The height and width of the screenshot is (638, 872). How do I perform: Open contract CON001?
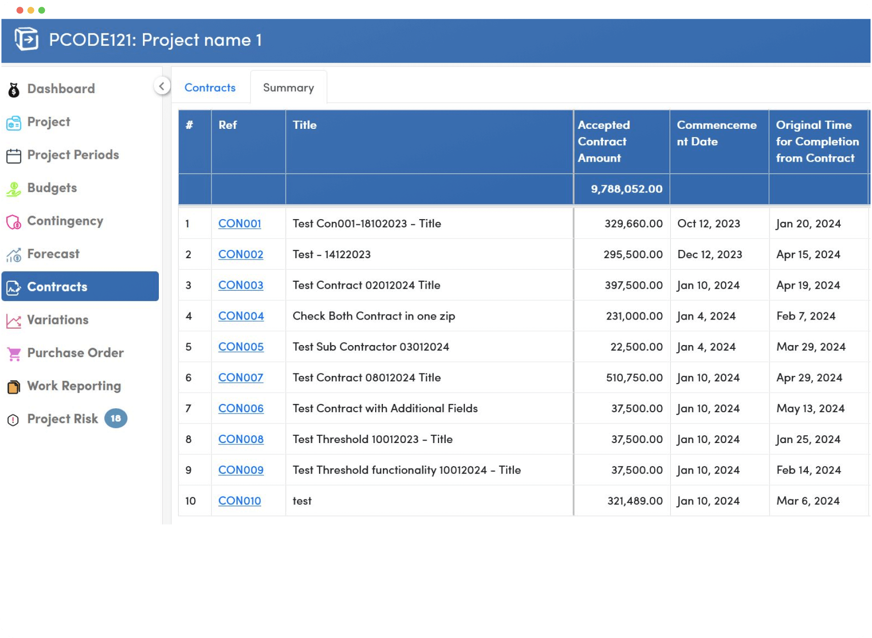tap(239, 223)
